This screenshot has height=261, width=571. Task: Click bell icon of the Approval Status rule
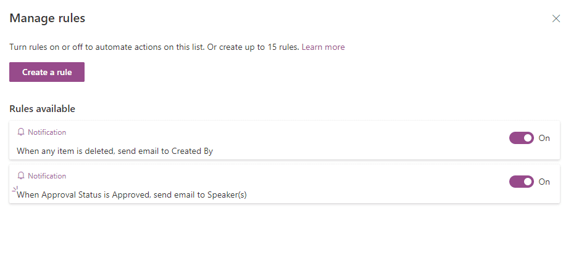point(21,175)
